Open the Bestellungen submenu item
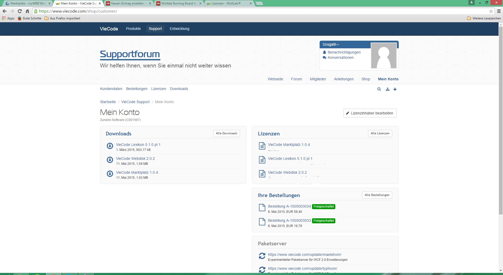 tap(136, 89)
